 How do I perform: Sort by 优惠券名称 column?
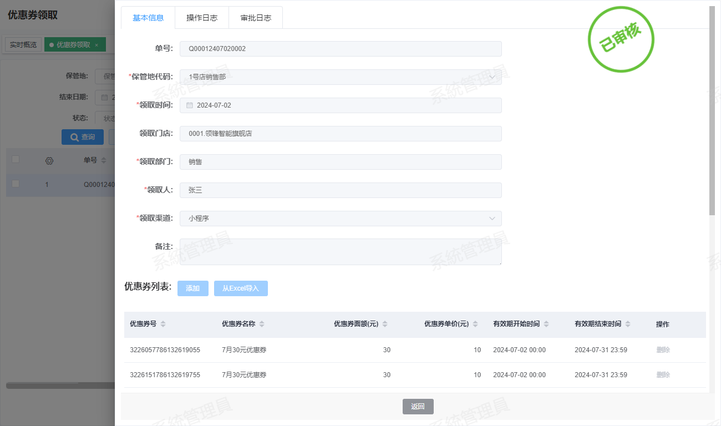coord(262,324)
